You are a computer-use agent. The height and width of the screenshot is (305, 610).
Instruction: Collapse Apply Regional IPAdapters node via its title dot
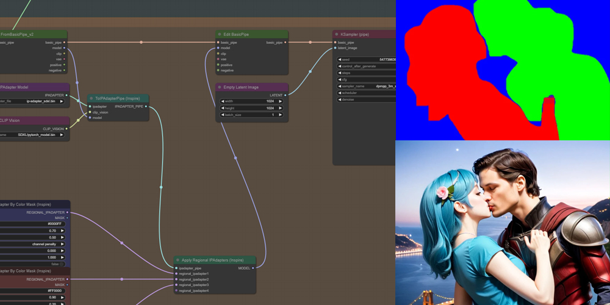[178, 260]
